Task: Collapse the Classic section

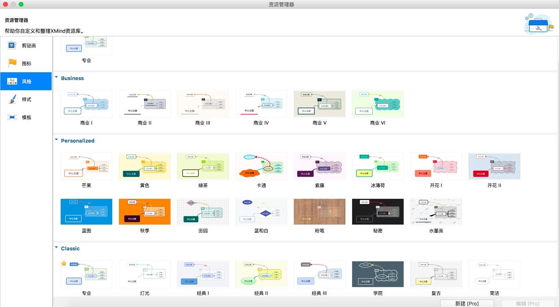Action: 56,248
